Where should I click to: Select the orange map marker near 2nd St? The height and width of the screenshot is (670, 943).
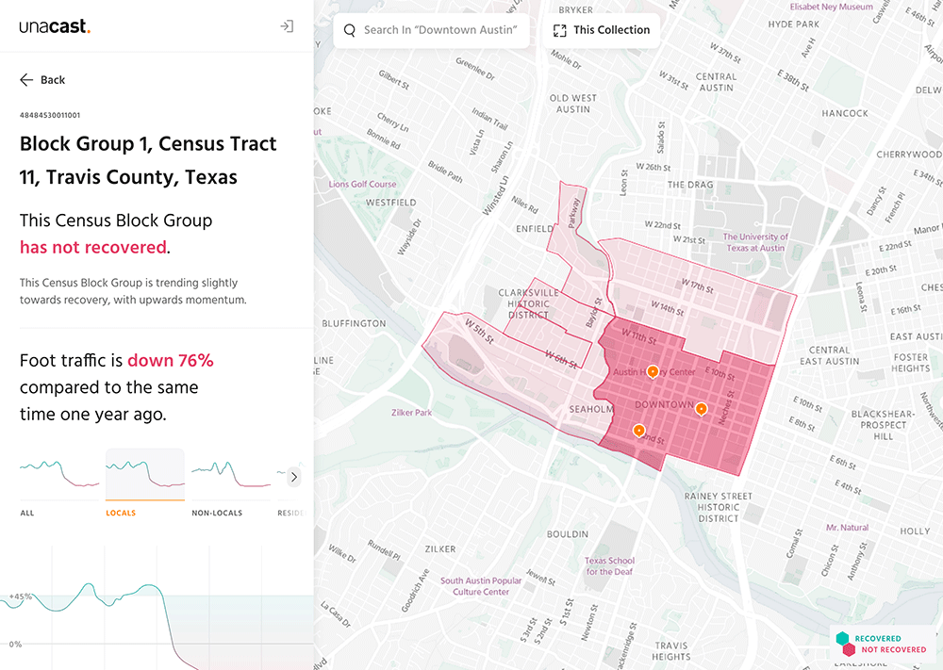pos(638,431)
